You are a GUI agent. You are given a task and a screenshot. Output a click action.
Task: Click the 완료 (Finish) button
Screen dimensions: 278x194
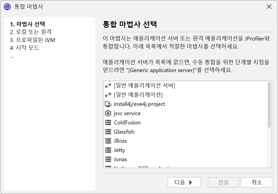click(x=223, y=182)
